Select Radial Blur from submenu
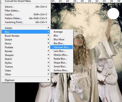122x102 pixels. (x=61, y=59)
